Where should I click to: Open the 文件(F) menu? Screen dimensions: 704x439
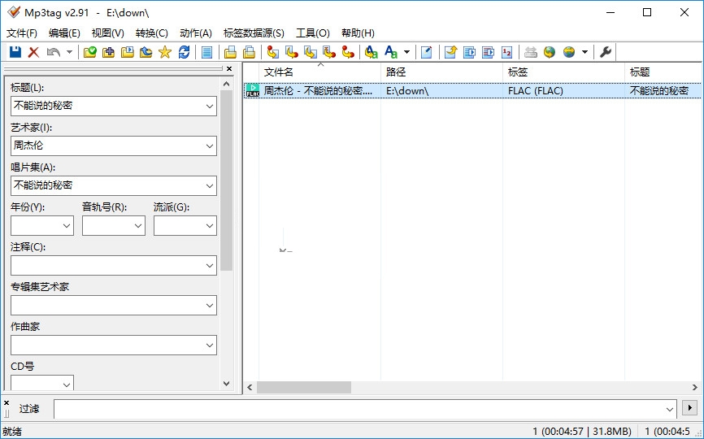22,33
